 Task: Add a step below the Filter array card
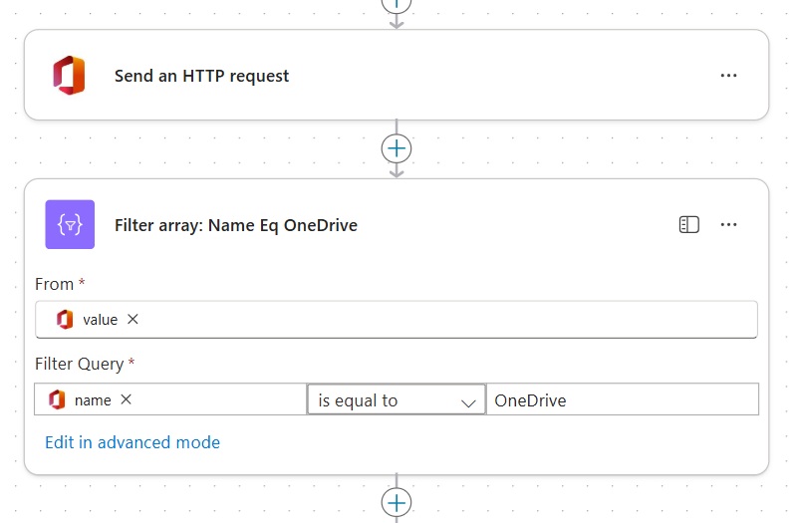397,502
